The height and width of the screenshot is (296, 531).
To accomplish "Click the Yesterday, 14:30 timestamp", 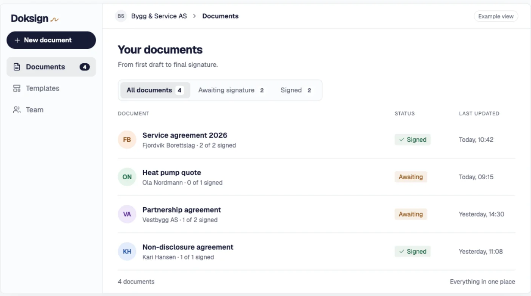I will point(481,214).
